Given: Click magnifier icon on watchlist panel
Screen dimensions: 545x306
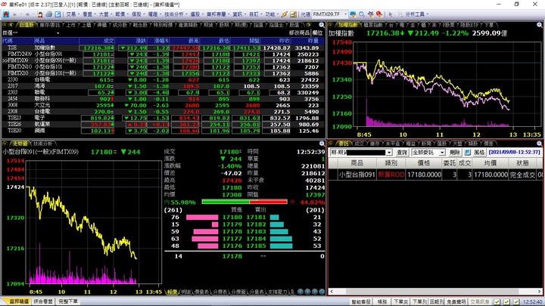Looking at the screenshot, I should [x=322, y=25].
